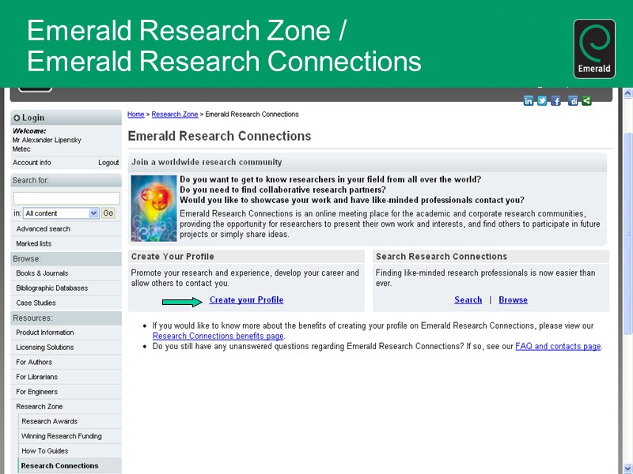Select 'Books & Journals' in the Browse menu
This screenshot has width=633, height=474.
(44, 273)
